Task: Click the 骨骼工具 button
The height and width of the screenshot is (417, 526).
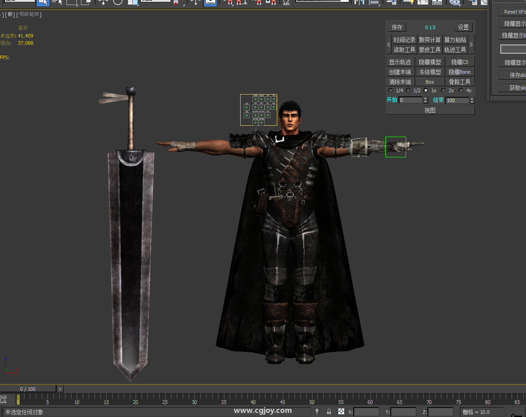Action: point(460,82)
